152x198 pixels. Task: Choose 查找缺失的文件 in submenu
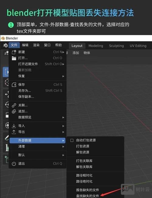pos(95,196)
